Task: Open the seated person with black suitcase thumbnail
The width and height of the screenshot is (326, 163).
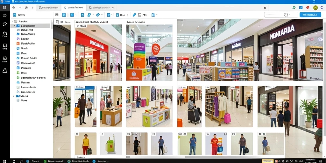Action: coord(189,107)
